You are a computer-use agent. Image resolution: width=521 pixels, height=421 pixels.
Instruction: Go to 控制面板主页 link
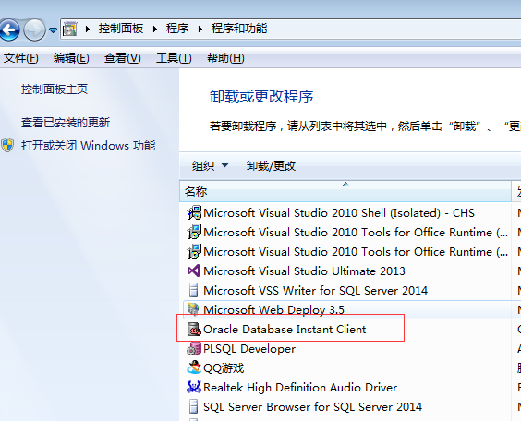click(55, 89)
